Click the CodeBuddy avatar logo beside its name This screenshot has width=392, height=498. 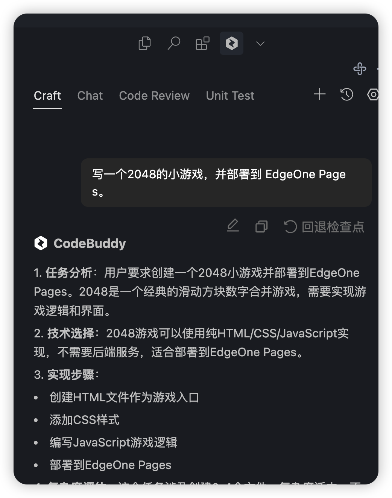coord(41,243)
